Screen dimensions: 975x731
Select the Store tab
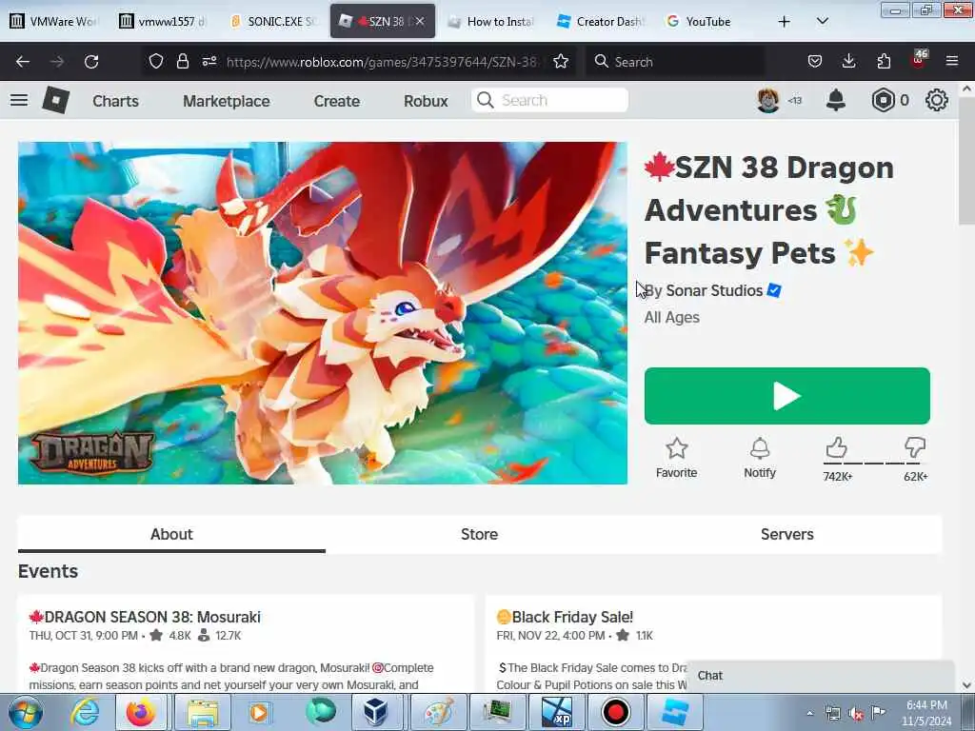tap(480, 534)
